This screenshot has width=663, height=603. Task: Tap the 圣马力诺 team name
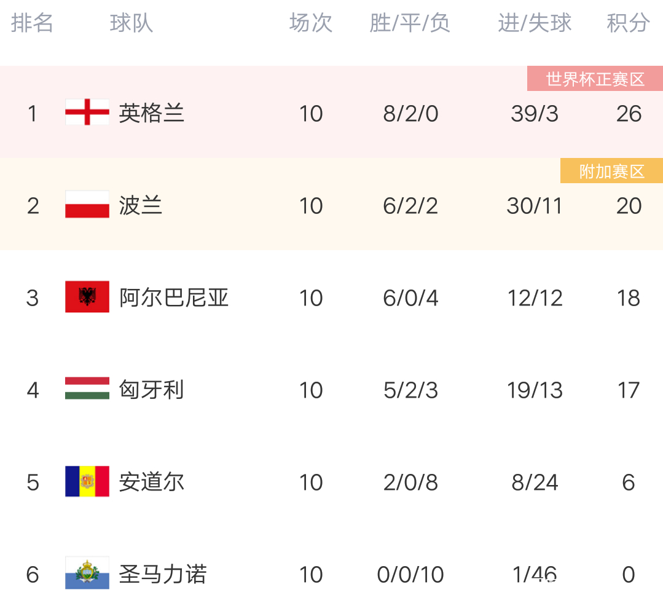[x=163, y=574]
